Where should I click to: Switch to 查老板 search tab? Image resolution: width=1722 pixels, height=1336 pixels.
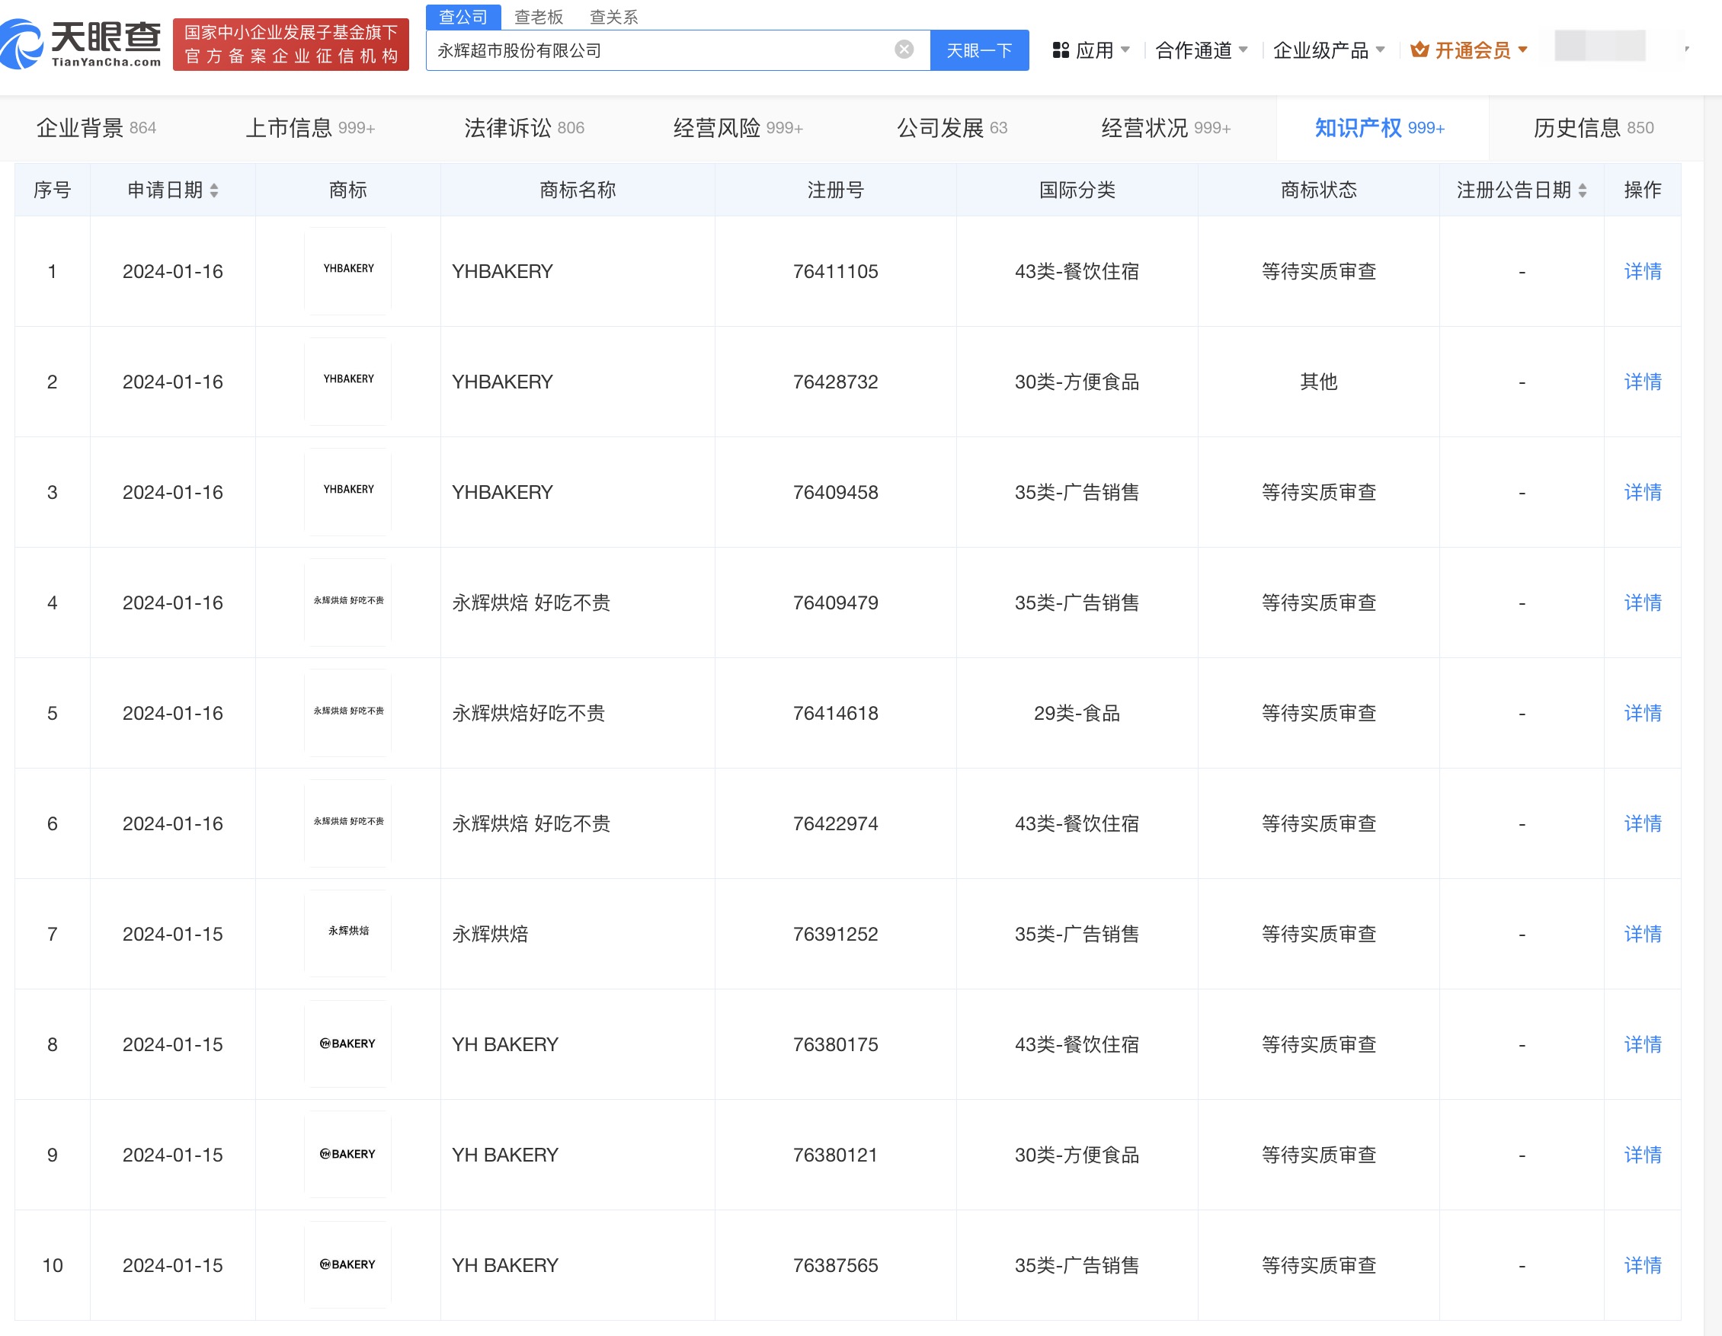click(x=539, y=17)
